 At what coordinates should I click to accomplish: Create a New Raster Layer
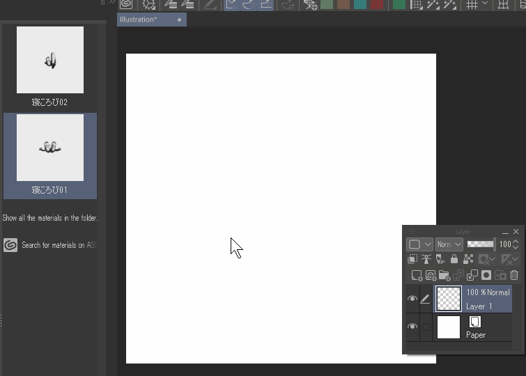(417, 275)
